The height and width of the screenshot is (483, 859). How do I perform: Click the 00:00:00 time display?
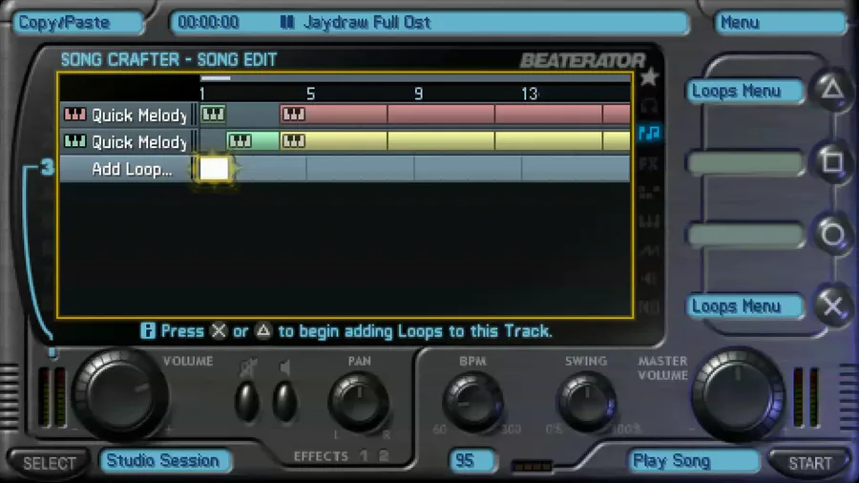[x=208, y=23]
